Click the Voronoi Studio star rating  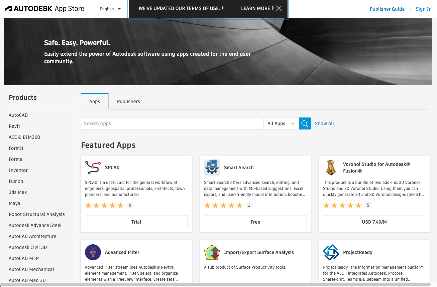(342, 205)
